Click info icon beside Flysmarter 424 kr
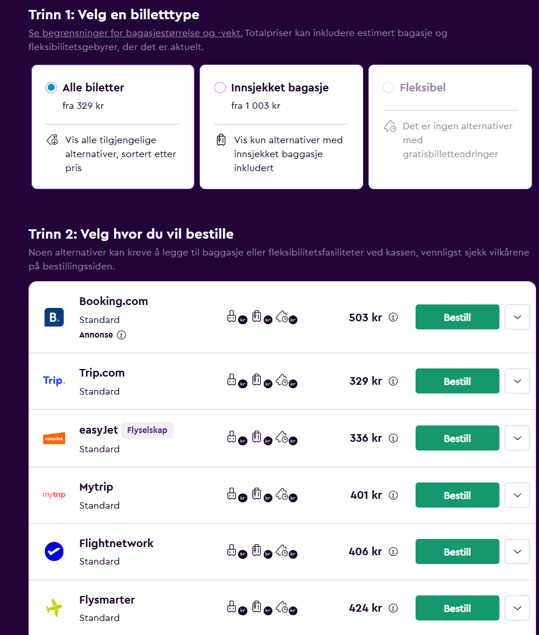 click(x=393, y=608)
